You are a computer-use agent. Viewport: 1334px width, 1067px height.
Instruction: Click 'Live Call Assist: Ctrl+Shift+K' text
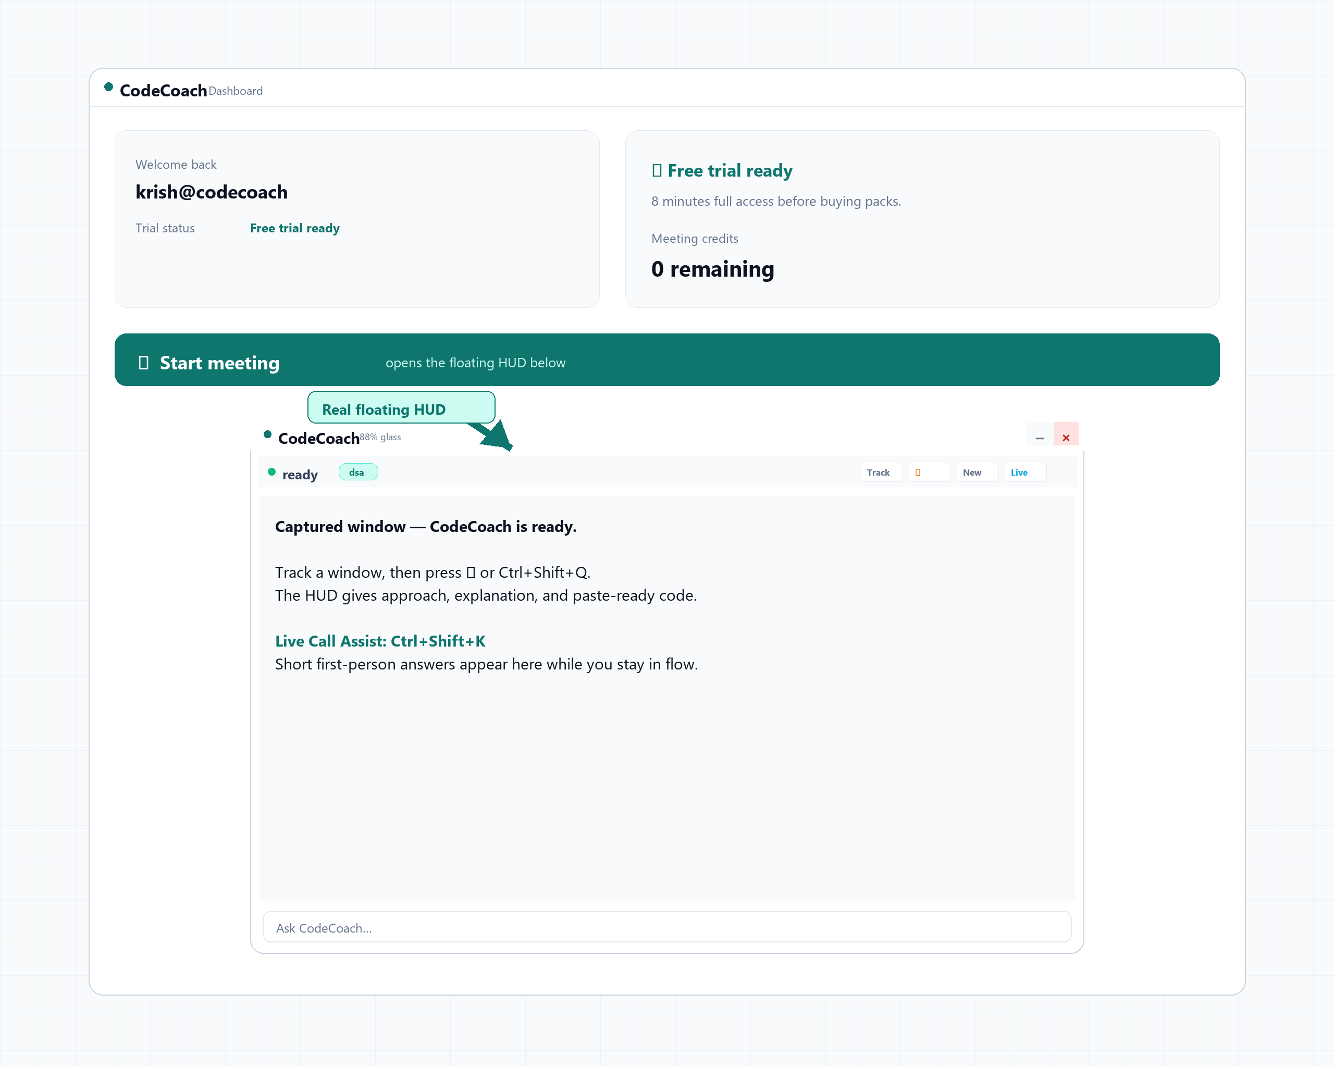[380, 641]
